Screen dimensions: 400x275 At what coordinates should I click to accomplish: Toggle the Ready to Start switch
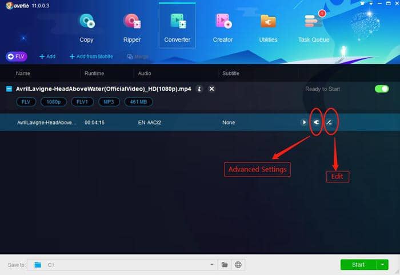pyautogui.click(x=381, y=89)
